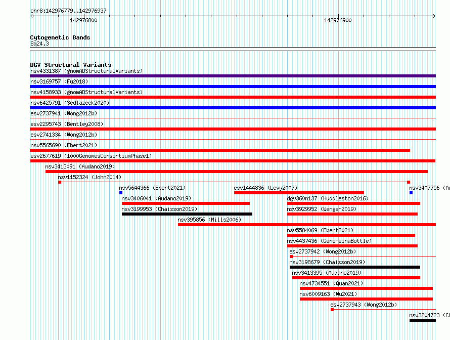Click the nsv3169757 (Fu2018) label
Image resolution: width=450 pixels, height=340 pixels.
[59, 81]
